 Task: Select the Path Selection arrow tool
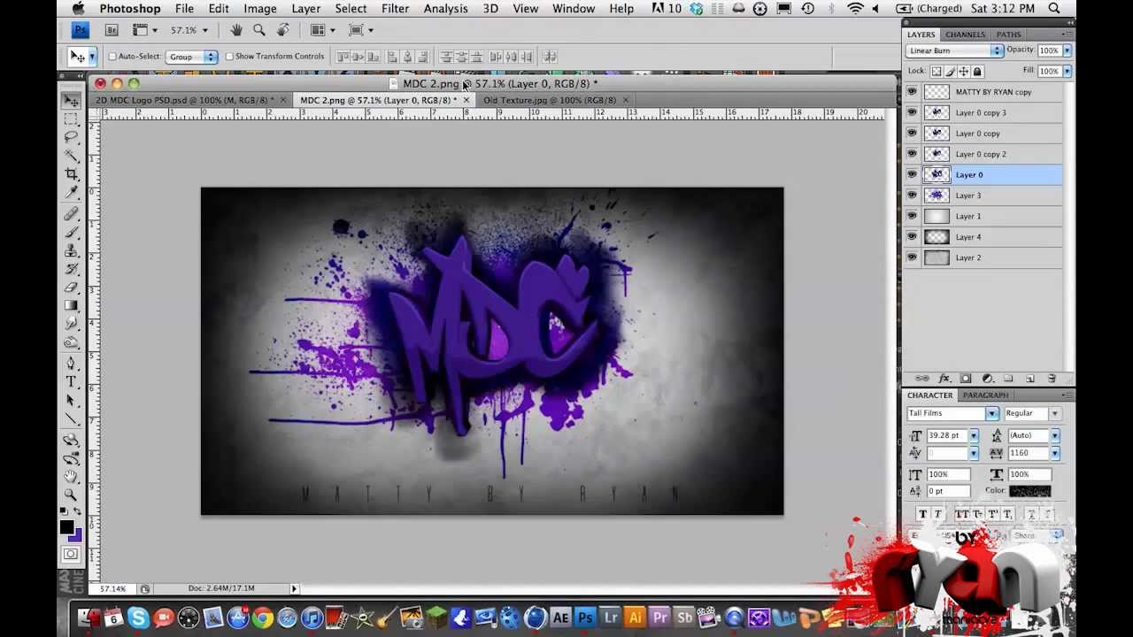71,401
